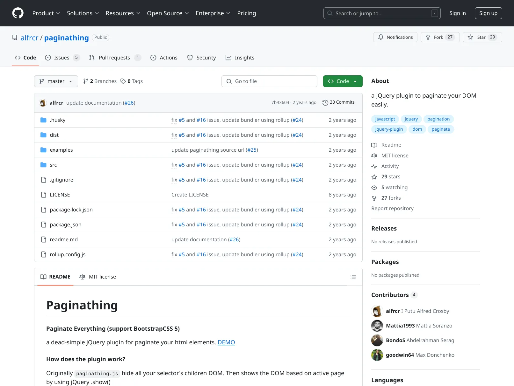The image size is (514, 386).
Task: Open the README outline icon
Action: click(x=353, y=277)
